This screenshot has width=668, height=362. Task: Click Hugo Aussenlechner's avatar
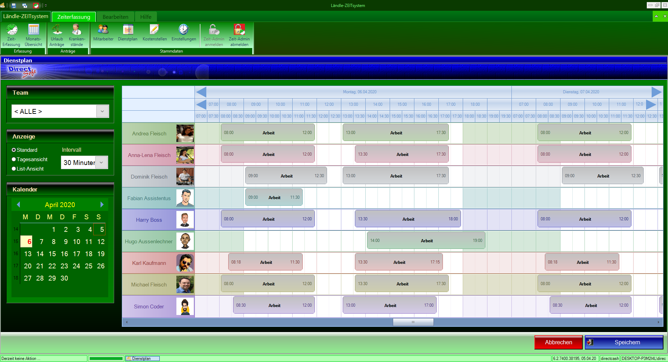[x=185, y=241]
